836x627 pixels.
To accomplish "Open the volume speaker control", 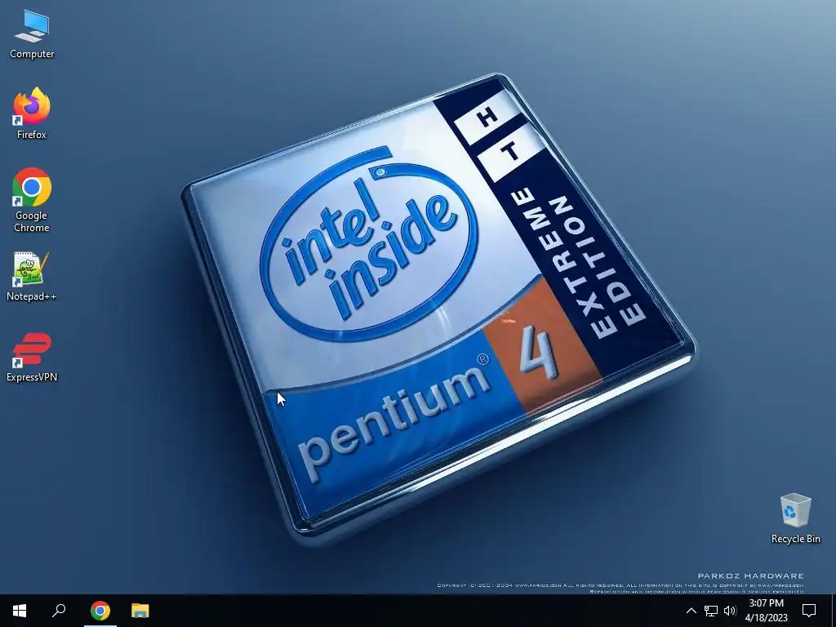I will pos(730,611).
